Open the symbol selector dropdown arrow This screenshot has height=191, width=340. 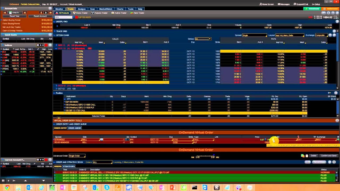74,17
